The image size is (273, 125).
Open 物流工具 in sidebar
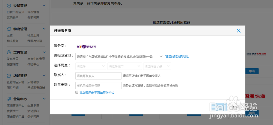[x=33, y=35]
